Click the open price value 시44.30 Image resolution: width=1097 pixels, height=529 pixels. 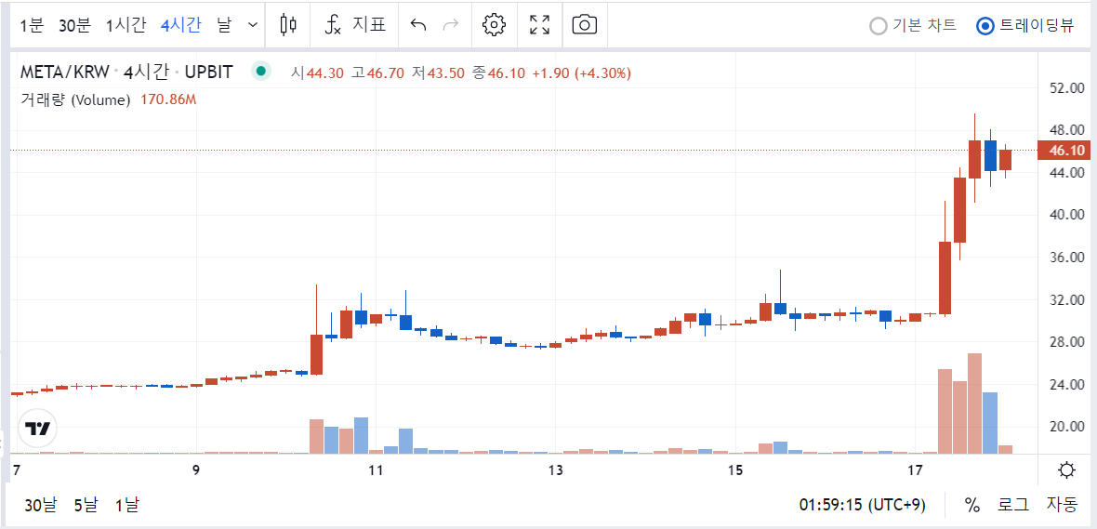[x=318, y=73]
